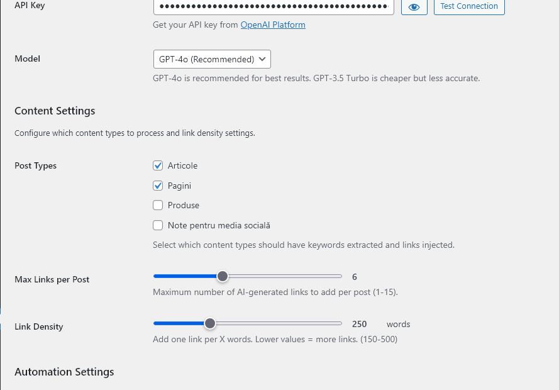Viewport: 559px width, 390px height.
Task: Enable the Produse post type checkbox
Action: (x=158, y=205)
